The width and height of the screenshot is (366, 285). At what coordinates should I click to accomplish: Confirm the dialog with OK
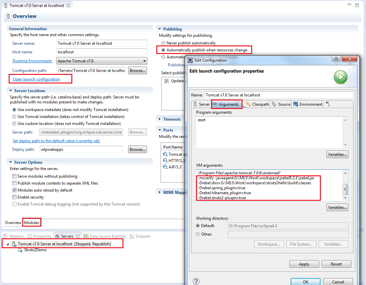coord(306,282)
